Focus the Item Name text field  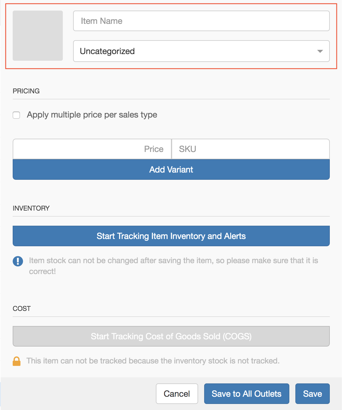click(x=201, y=21)
